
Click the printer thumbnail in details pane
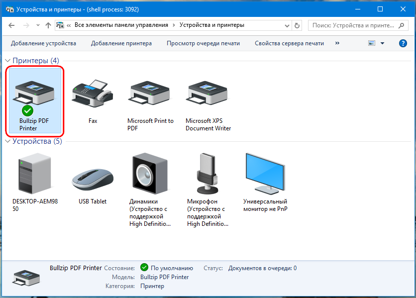click(26, 278)
